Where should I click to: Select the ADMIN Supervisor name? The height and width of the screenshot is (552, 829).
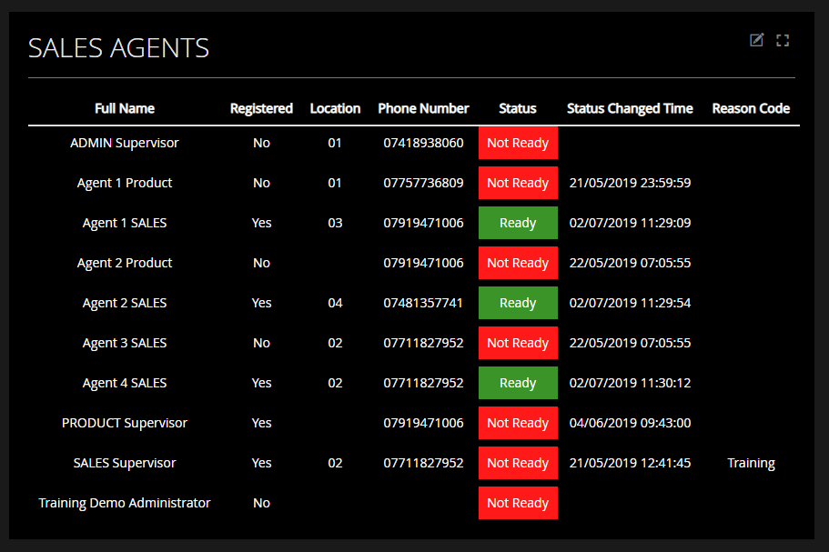[x=125, y=143]
